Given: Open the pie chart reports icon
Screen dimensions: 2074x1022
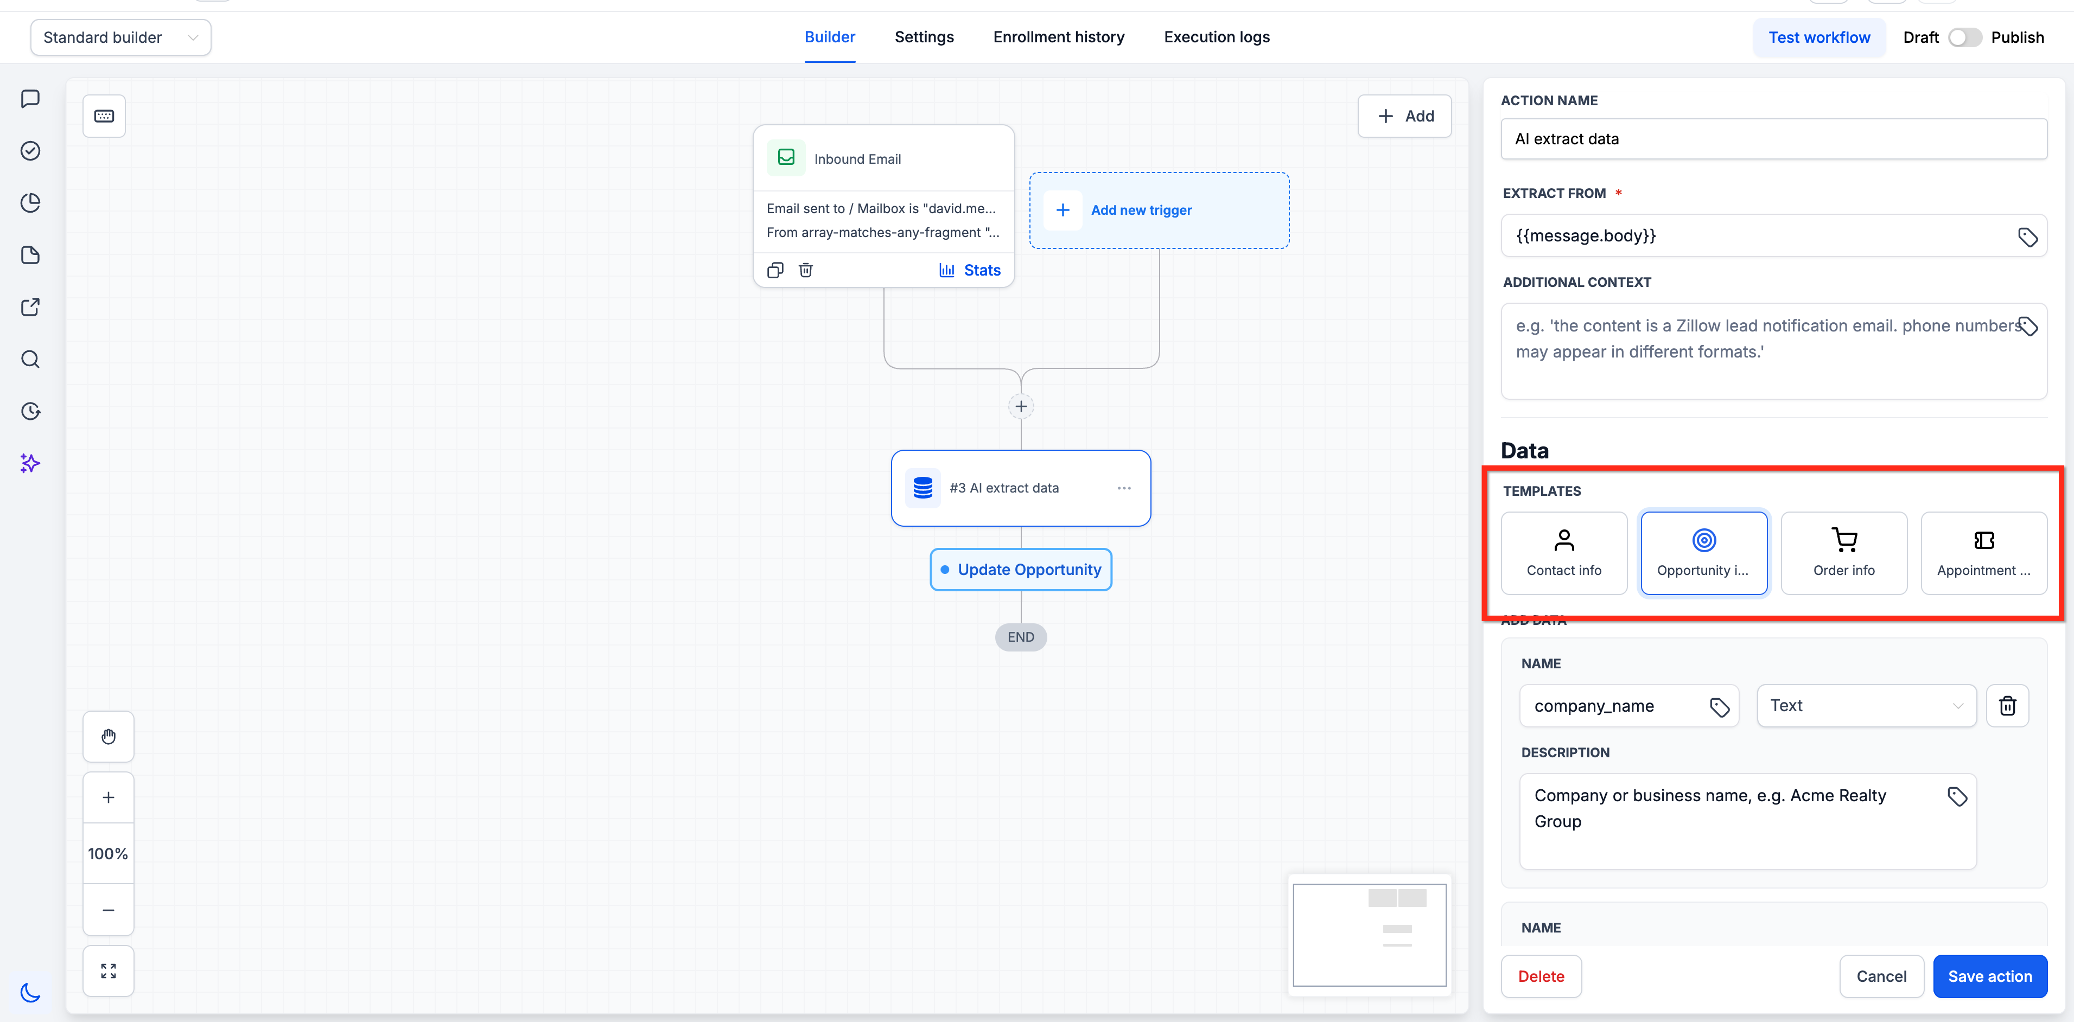Looking at the screenshot, I should 30,203.
